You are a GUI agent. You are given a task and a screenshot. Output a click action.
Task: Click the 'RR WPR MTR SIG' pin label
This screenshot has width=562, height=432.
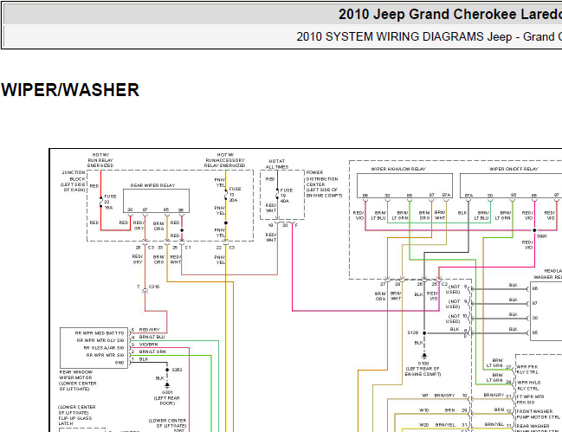coord(106,355)
